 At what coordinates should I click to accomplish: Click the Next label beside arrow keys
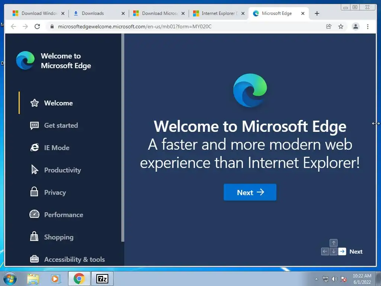coord(356,252)
